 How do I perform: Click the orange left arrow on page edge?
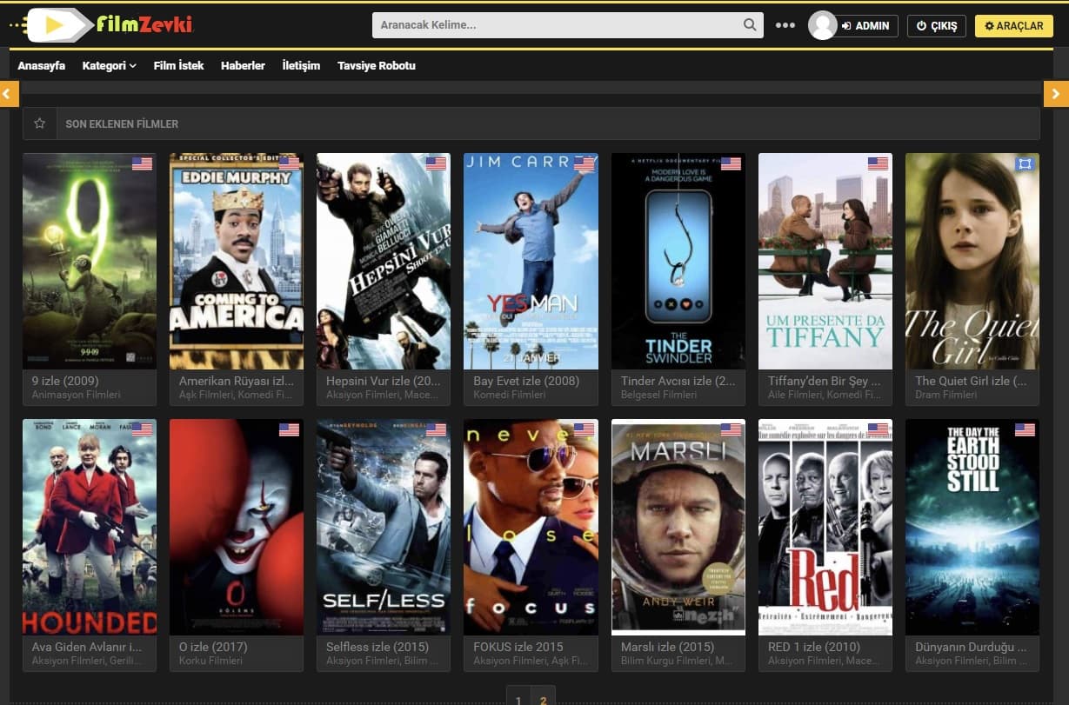(x=9, y=94)
